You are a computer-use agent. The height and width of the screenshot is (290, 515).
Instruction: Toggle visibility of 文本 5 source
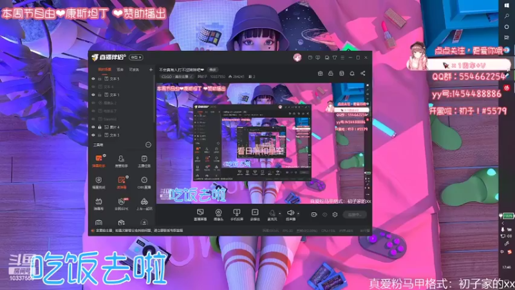pos(93,79)
